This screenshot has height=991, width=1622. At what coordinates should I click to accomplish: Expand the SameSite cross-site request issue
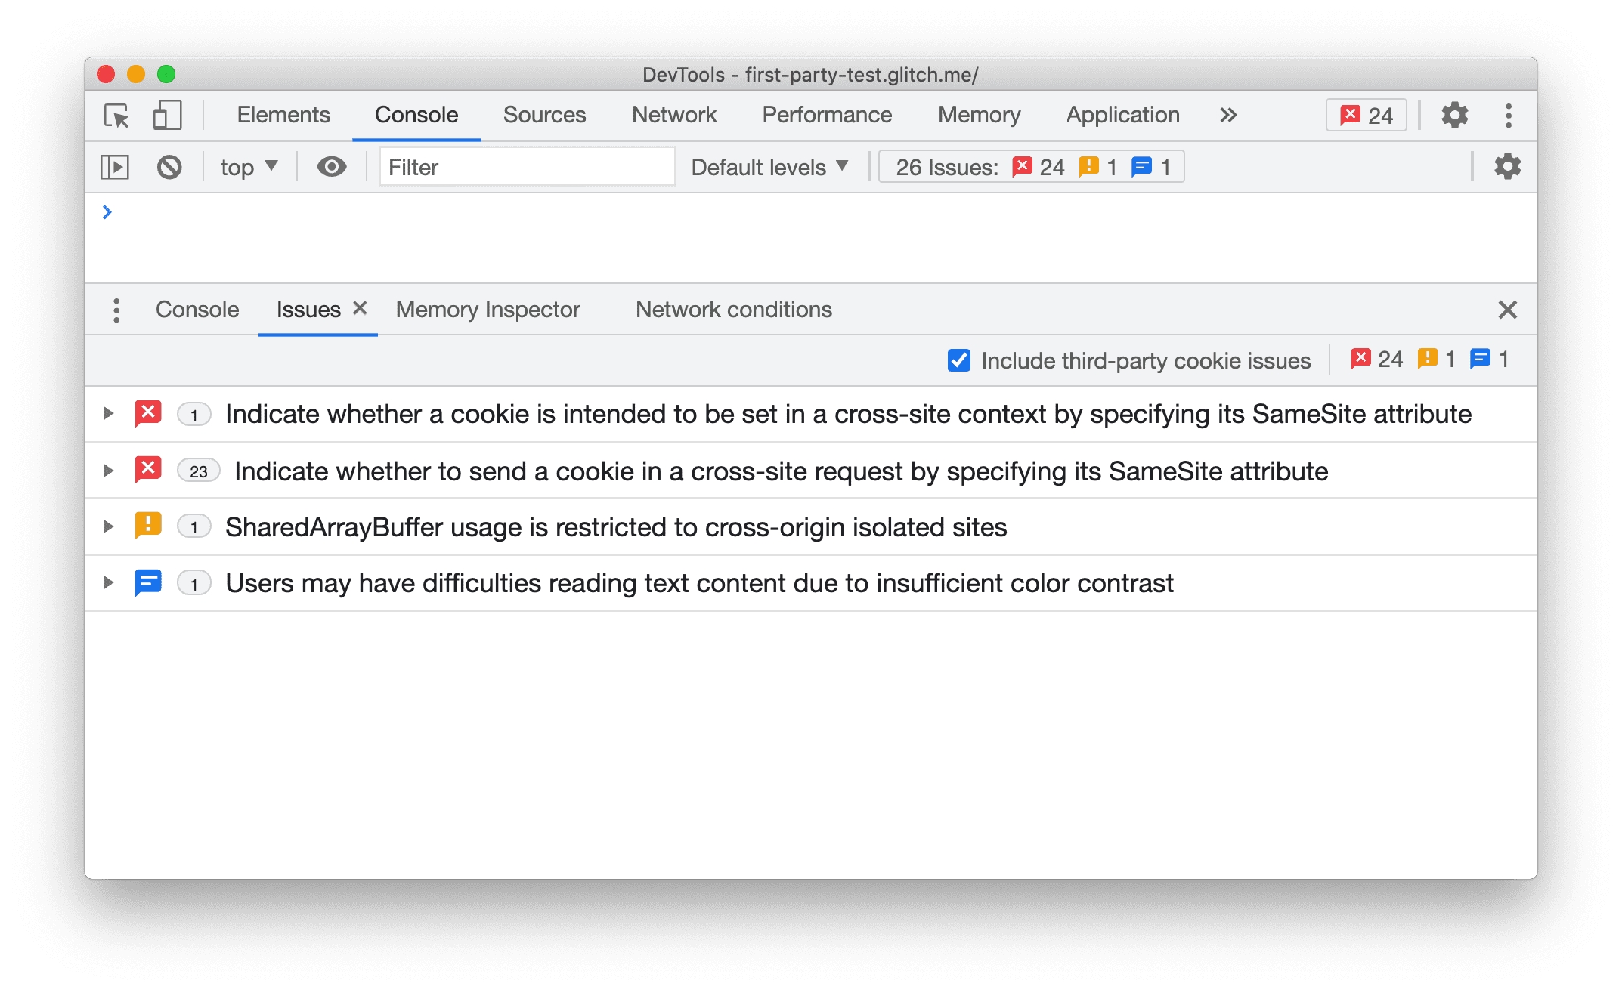[x=108, y=469]
